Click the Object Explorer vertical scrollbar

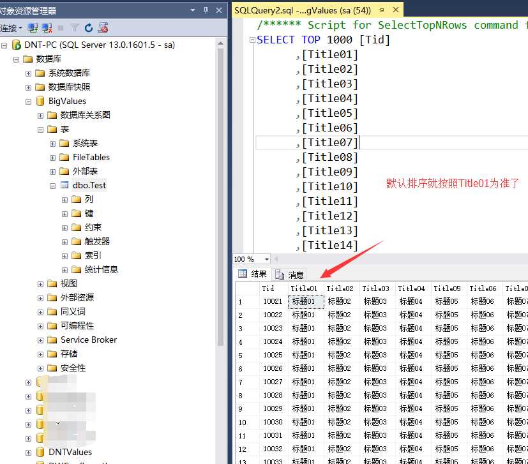point(220,197)
